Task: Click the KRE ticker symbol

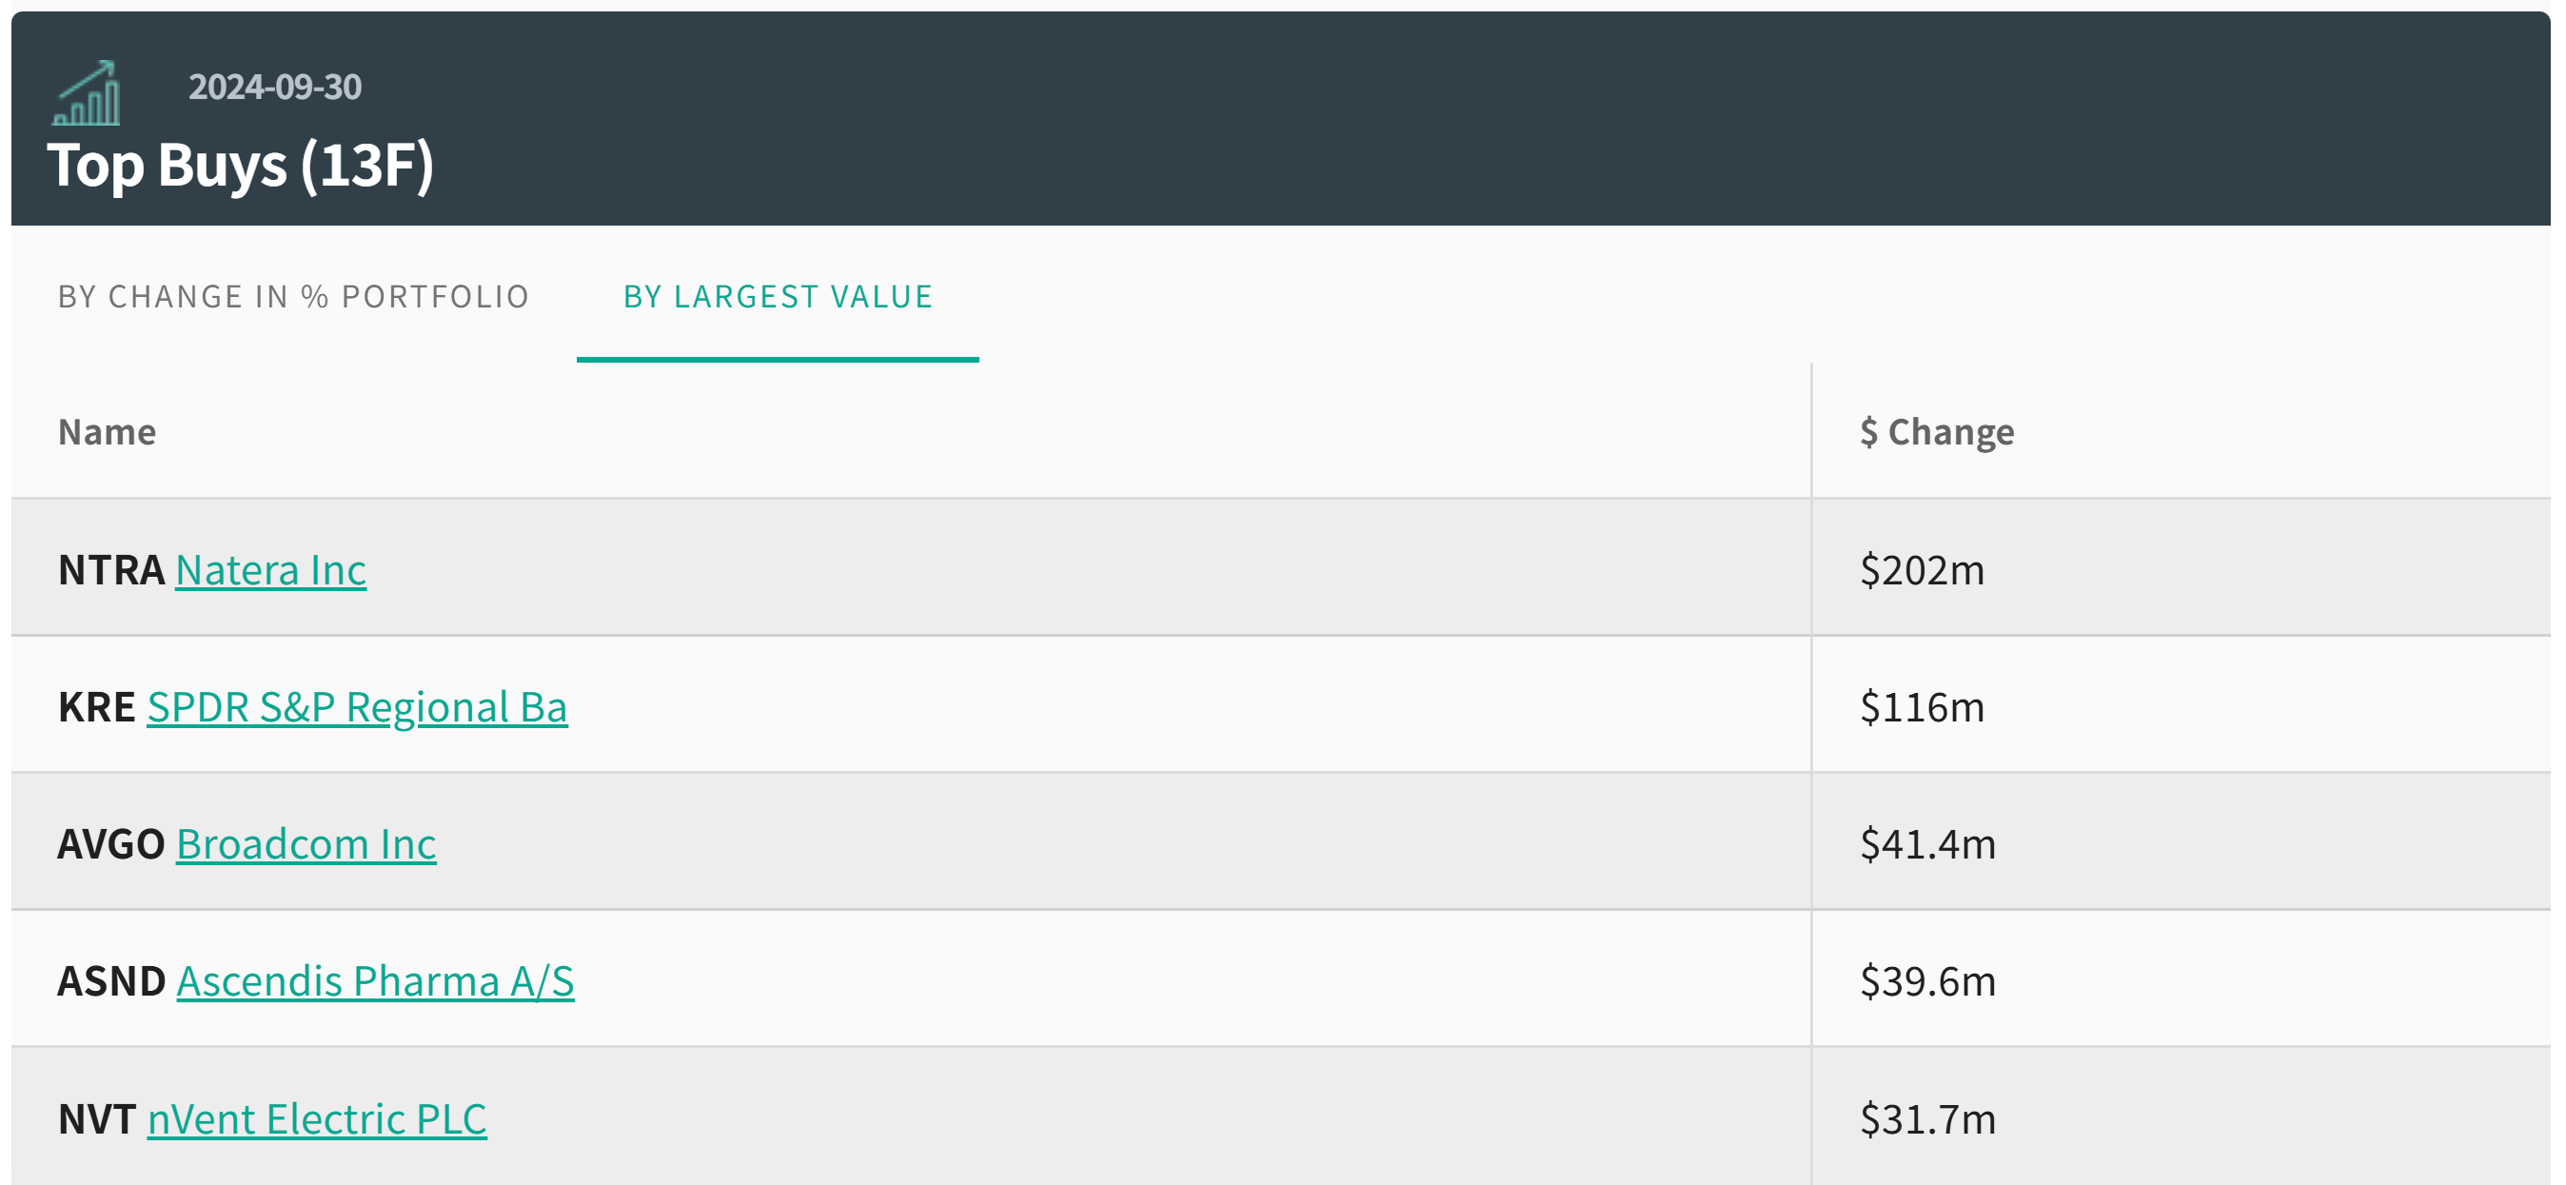Action: (x=97, y=707)
